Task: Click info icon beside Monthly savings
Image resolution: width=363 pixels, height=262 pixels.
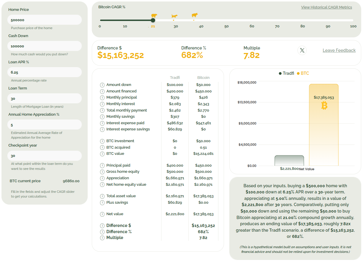Action: click(102, 117)
